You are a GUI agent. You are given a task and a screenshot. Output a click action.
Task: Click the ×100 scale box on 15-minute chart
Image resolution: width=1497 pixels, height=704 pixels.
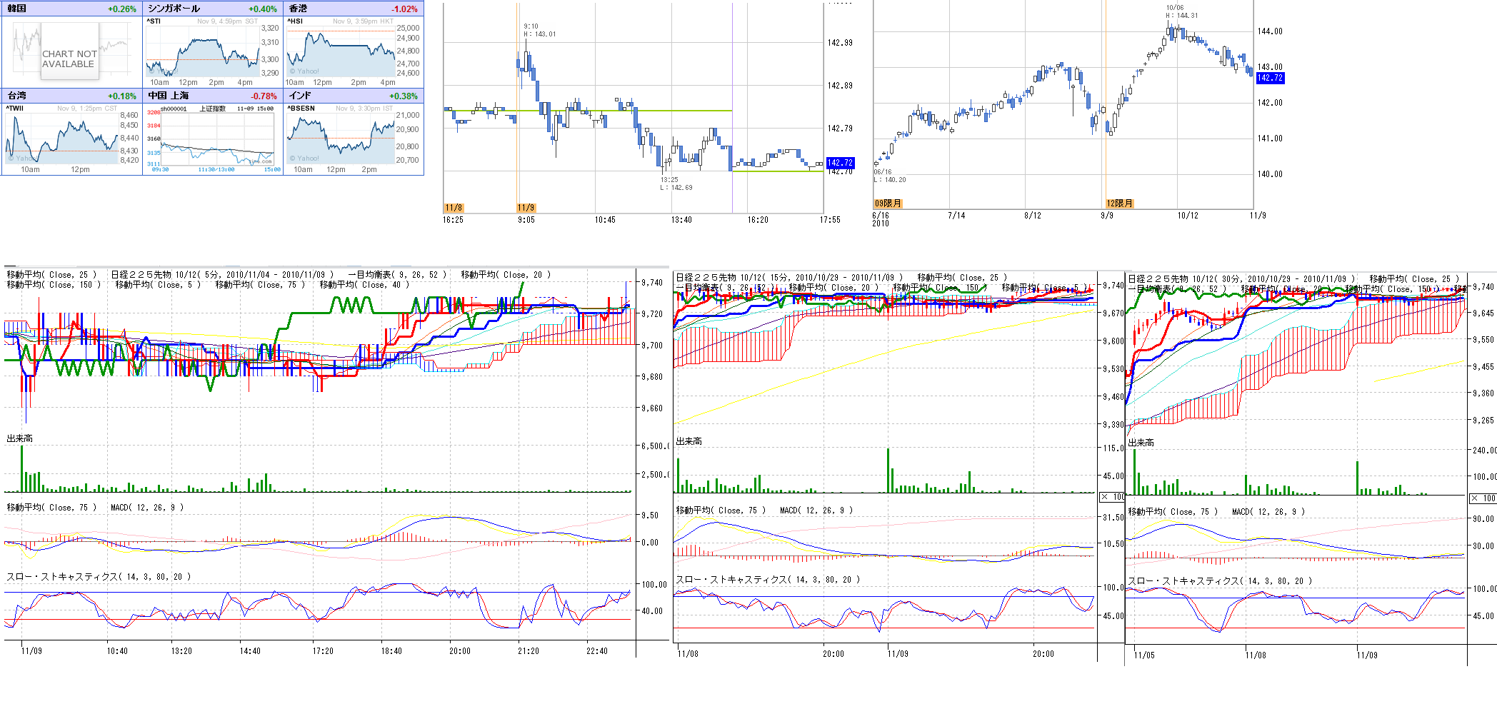pyautogui.click(x=1113, y=497)
